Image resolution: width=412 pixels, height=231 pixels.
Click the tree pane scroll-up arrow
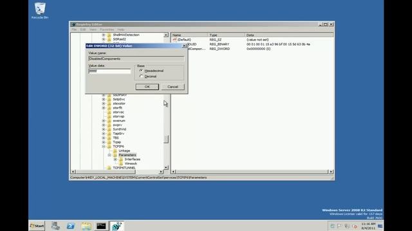[x=166, y=35]
